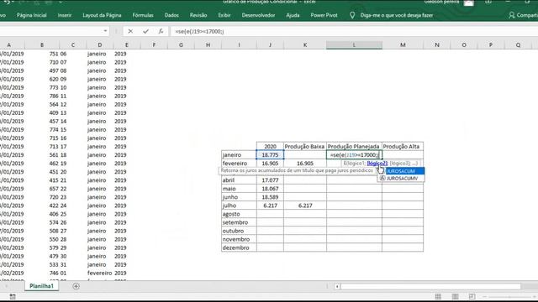The height and width of the screenshot is (302, 538).
Task: Select the dezembro row label cell
Action: click(x=239, y=247)
